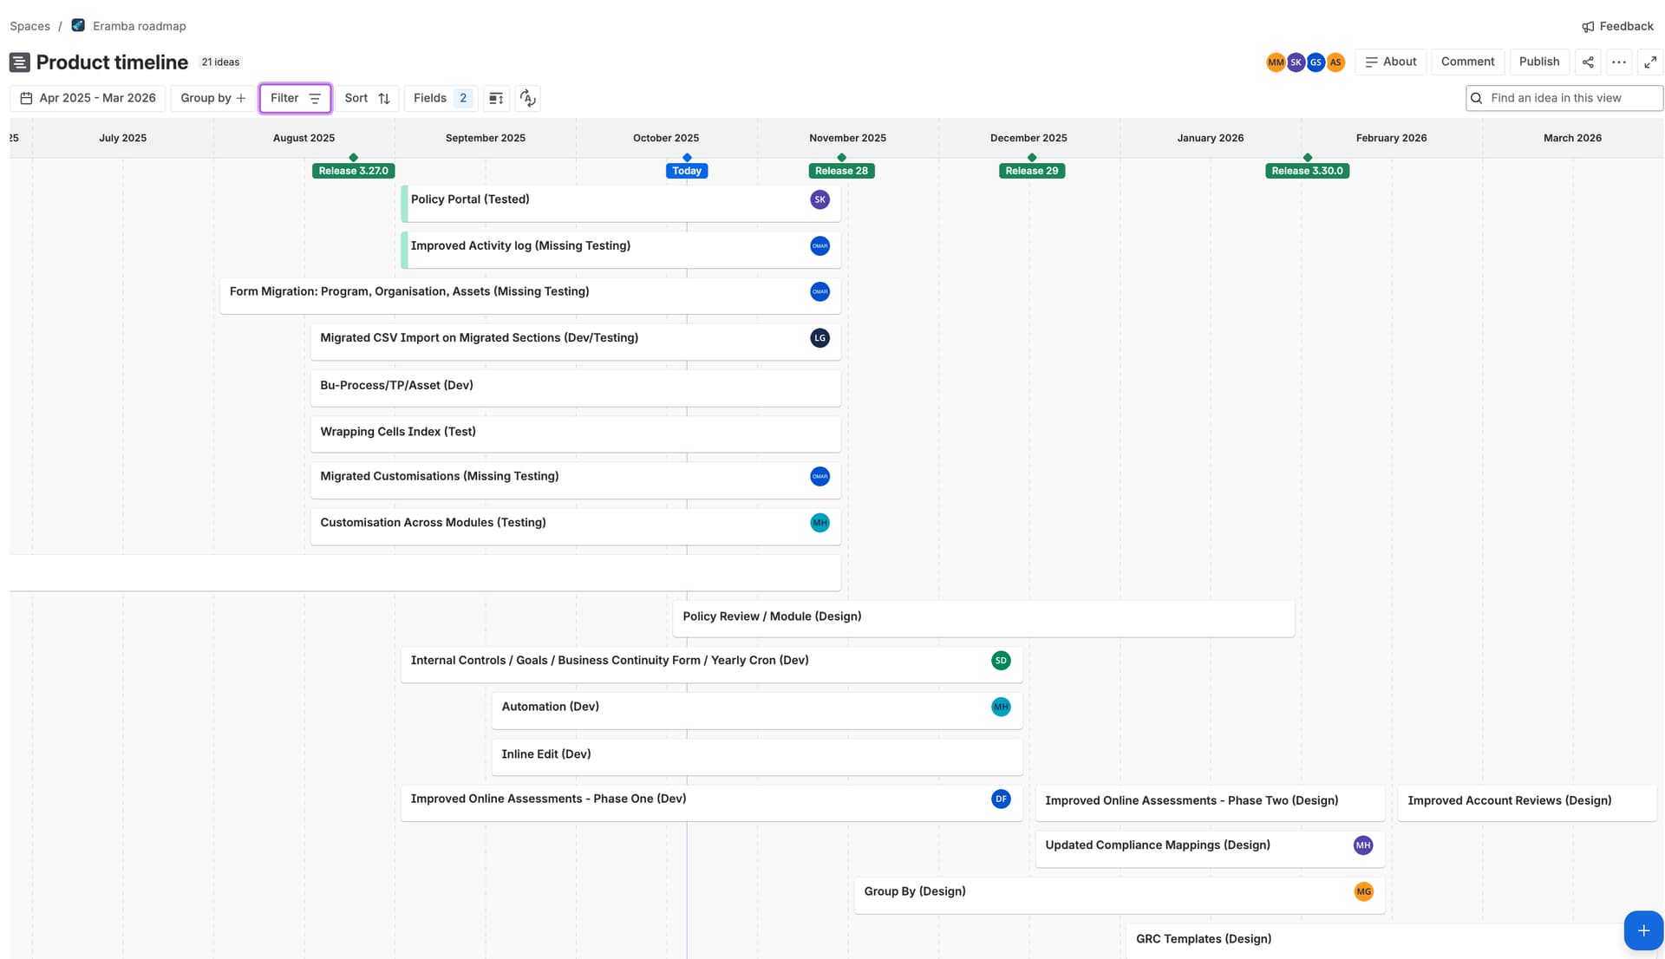Open the Fields selector
This screenshot has height=959, width=1665.
pyautogui.click(x=441, y=98)
